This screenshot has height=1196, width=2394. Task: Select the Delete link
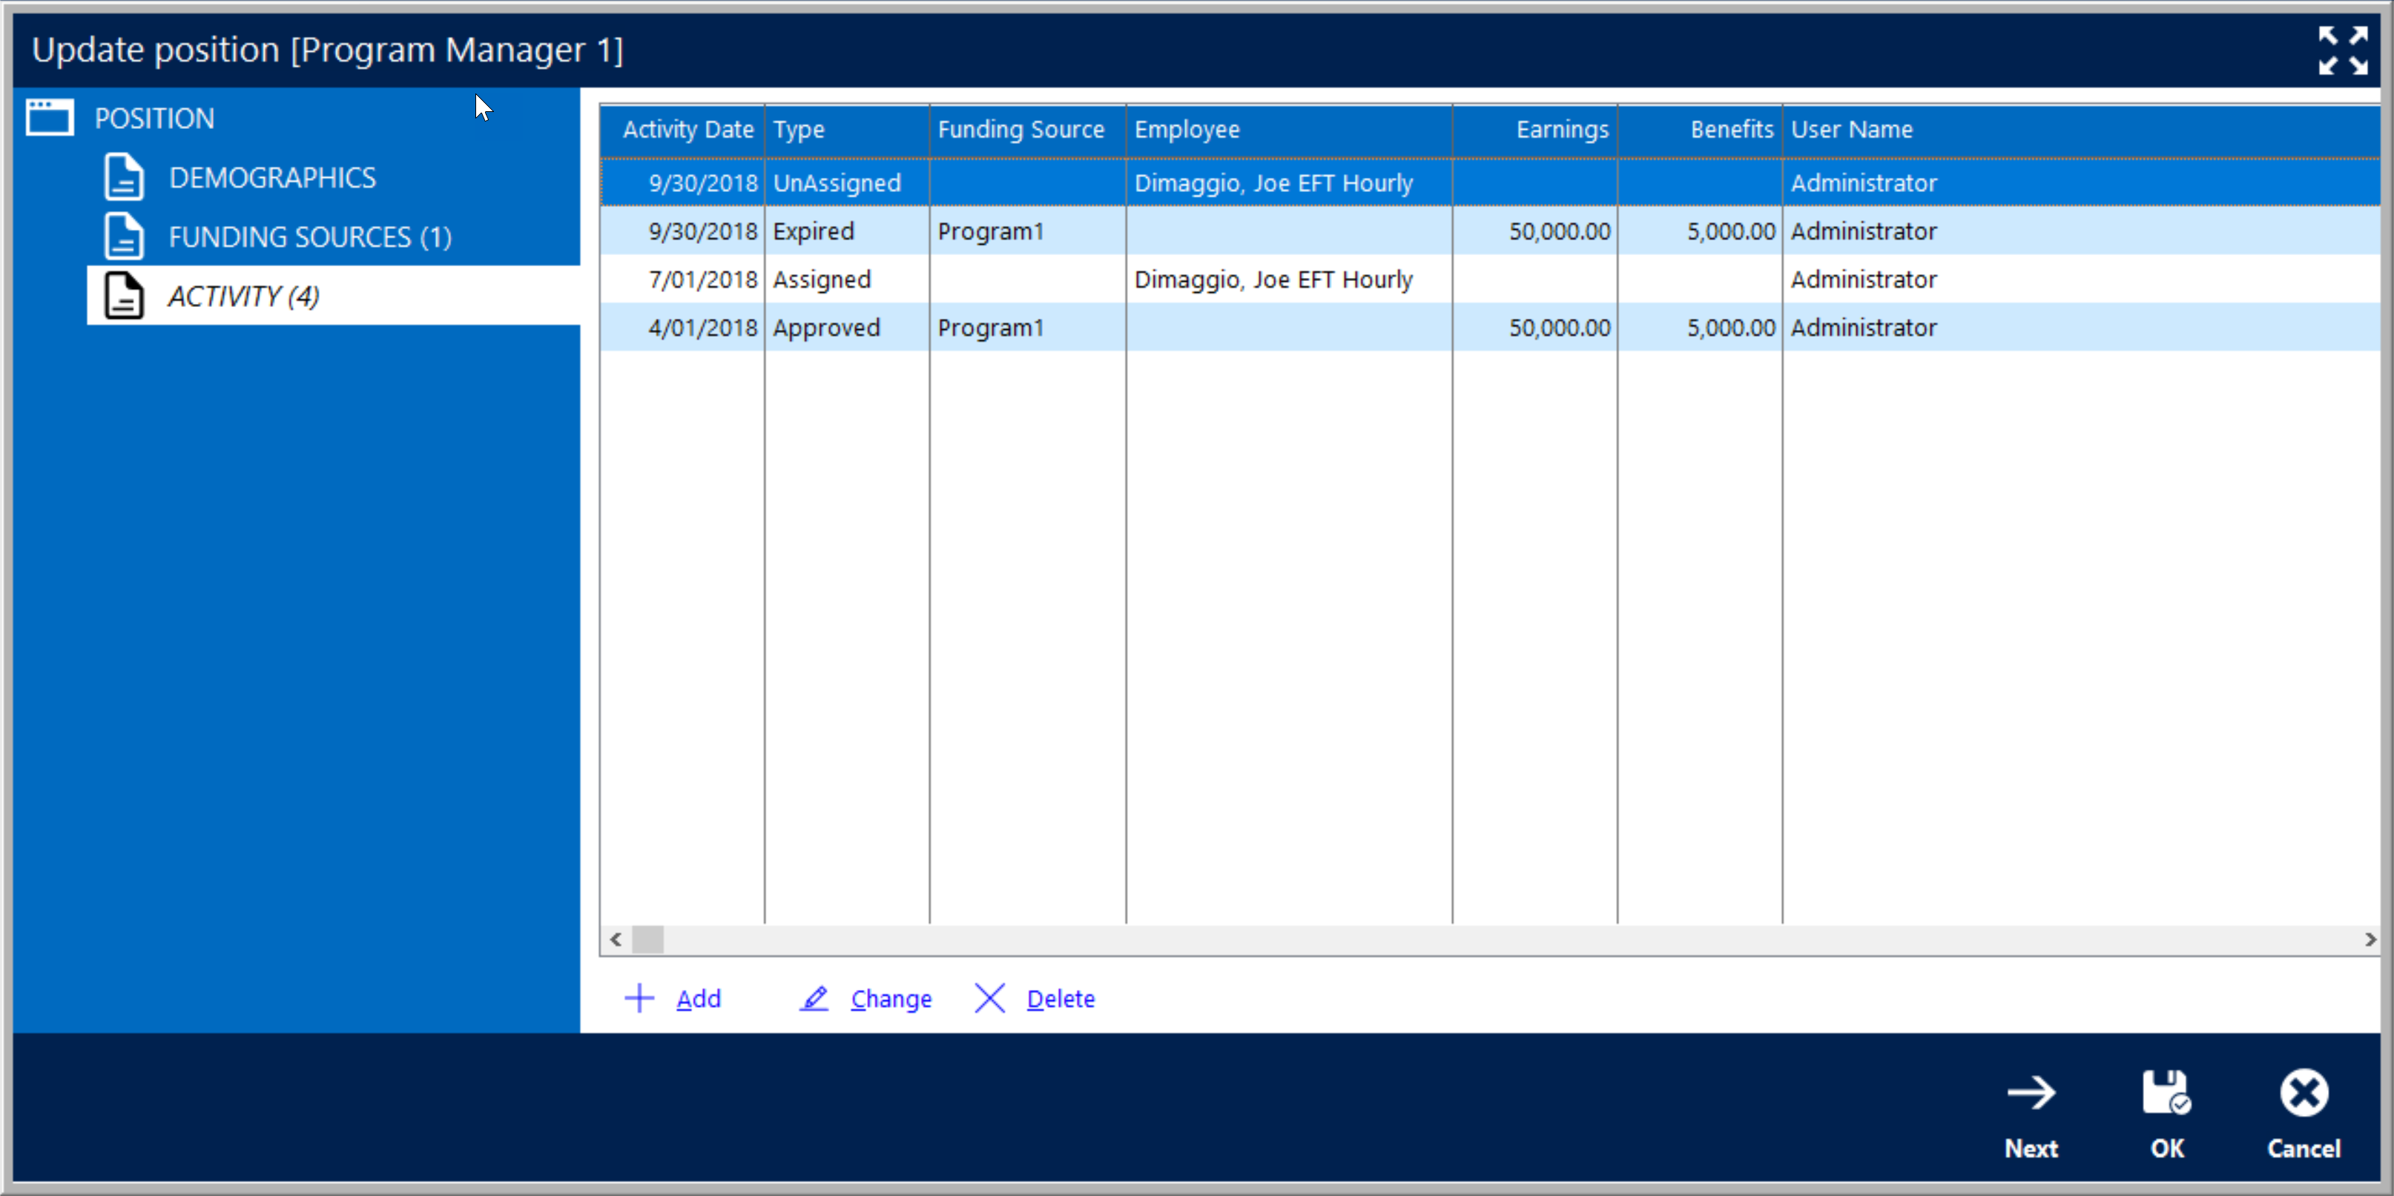pyautogui.click(x=1061, y=999)
